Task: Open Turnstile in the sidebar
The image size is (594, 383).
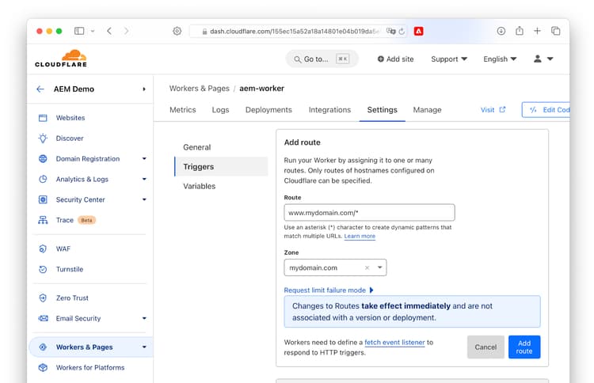Action: coord(69,269)
